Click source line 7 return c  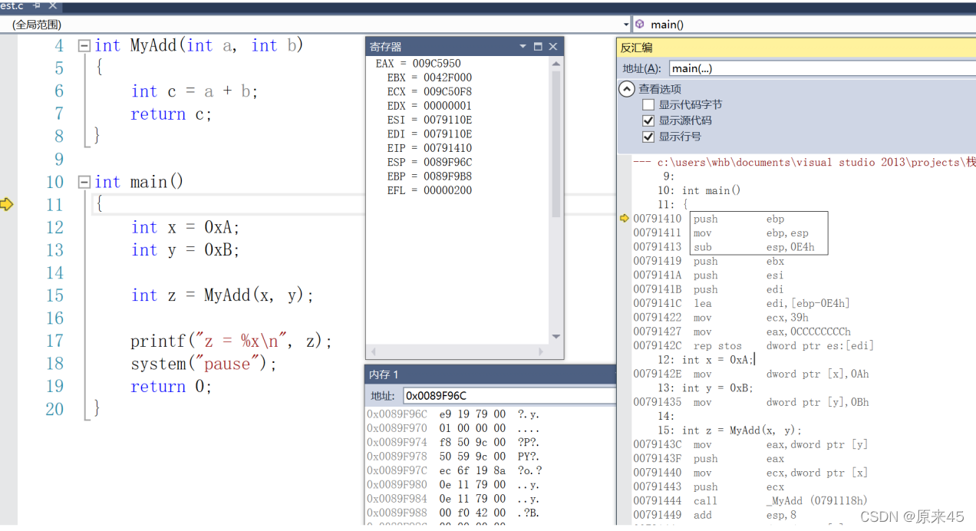coord(170,114)
